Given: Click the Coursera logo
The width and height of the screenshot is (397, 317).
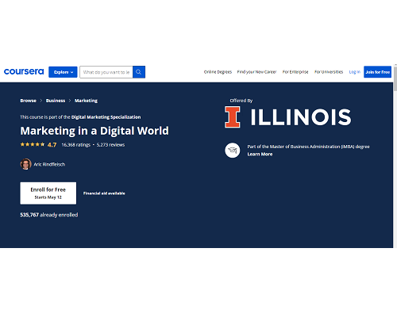Looking at the screenshot, I should 24,71.
